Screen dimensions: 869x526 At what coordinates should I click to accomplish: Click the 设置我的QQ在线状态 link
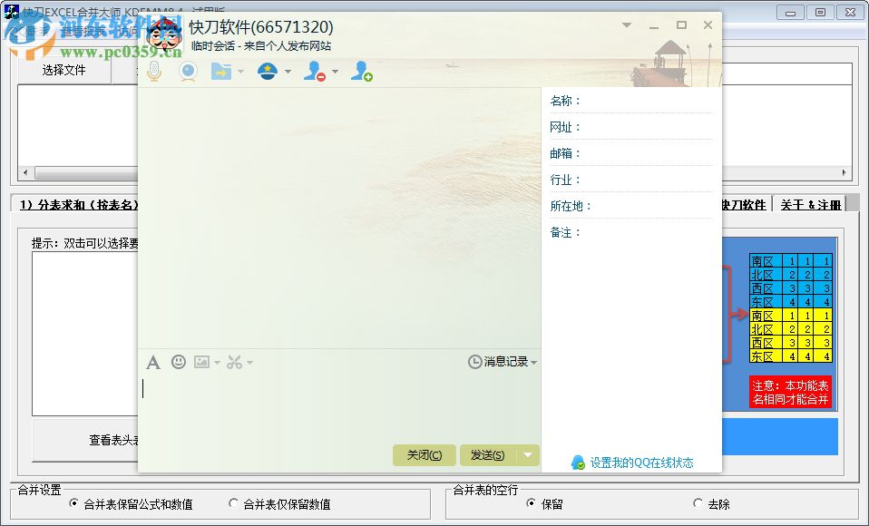640,462
